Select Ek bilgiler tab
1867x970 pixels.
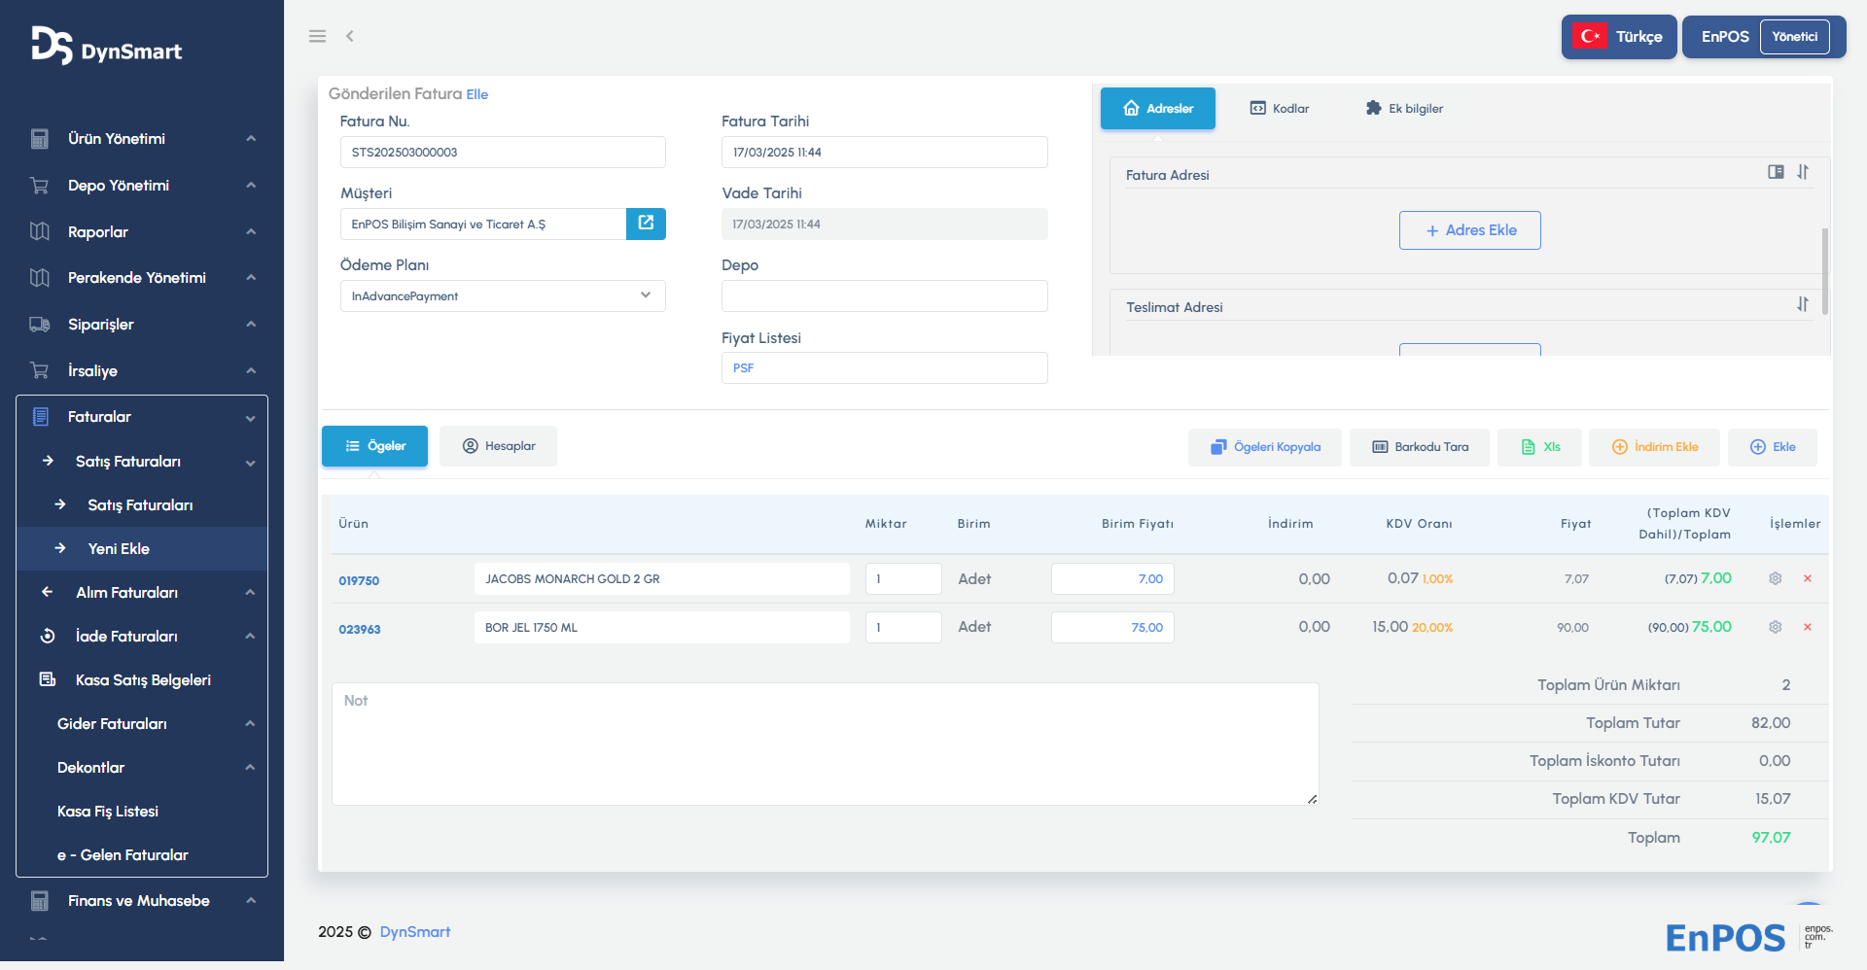point(1404,109)
